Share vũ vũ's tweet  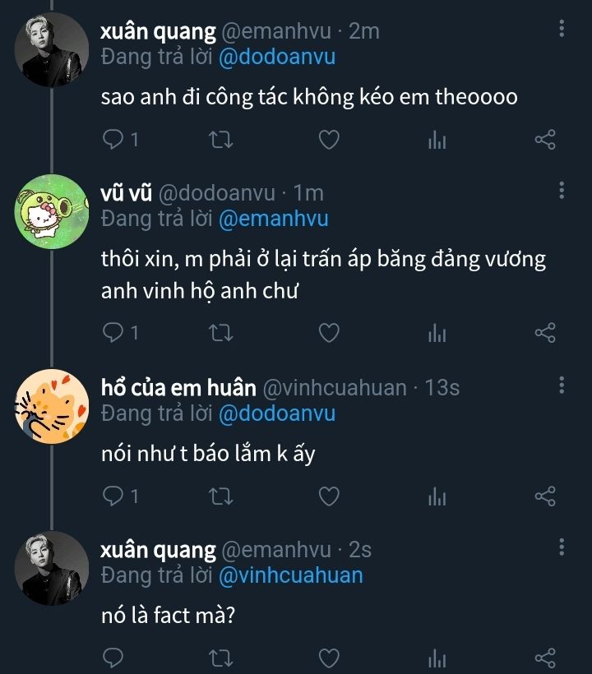point(545,333)
